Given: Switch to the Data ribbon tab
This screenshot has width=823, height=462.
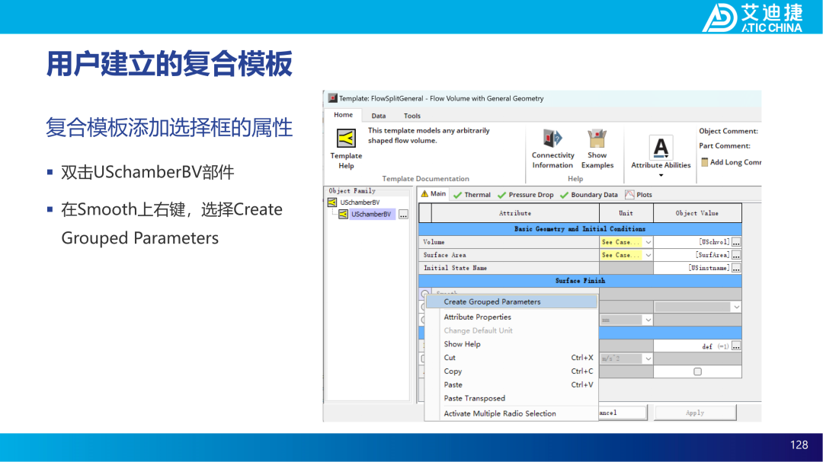Looking at the screenshot, I should click(x=379, y=116).
